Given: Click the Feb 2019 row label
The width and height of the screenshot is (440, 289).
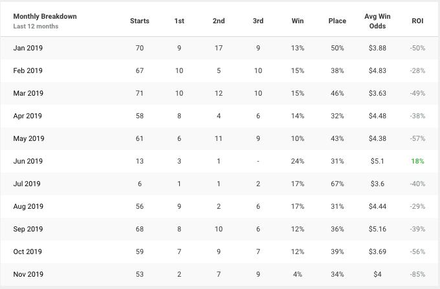Looking at the screenshot, I should [x=28, y=70].
